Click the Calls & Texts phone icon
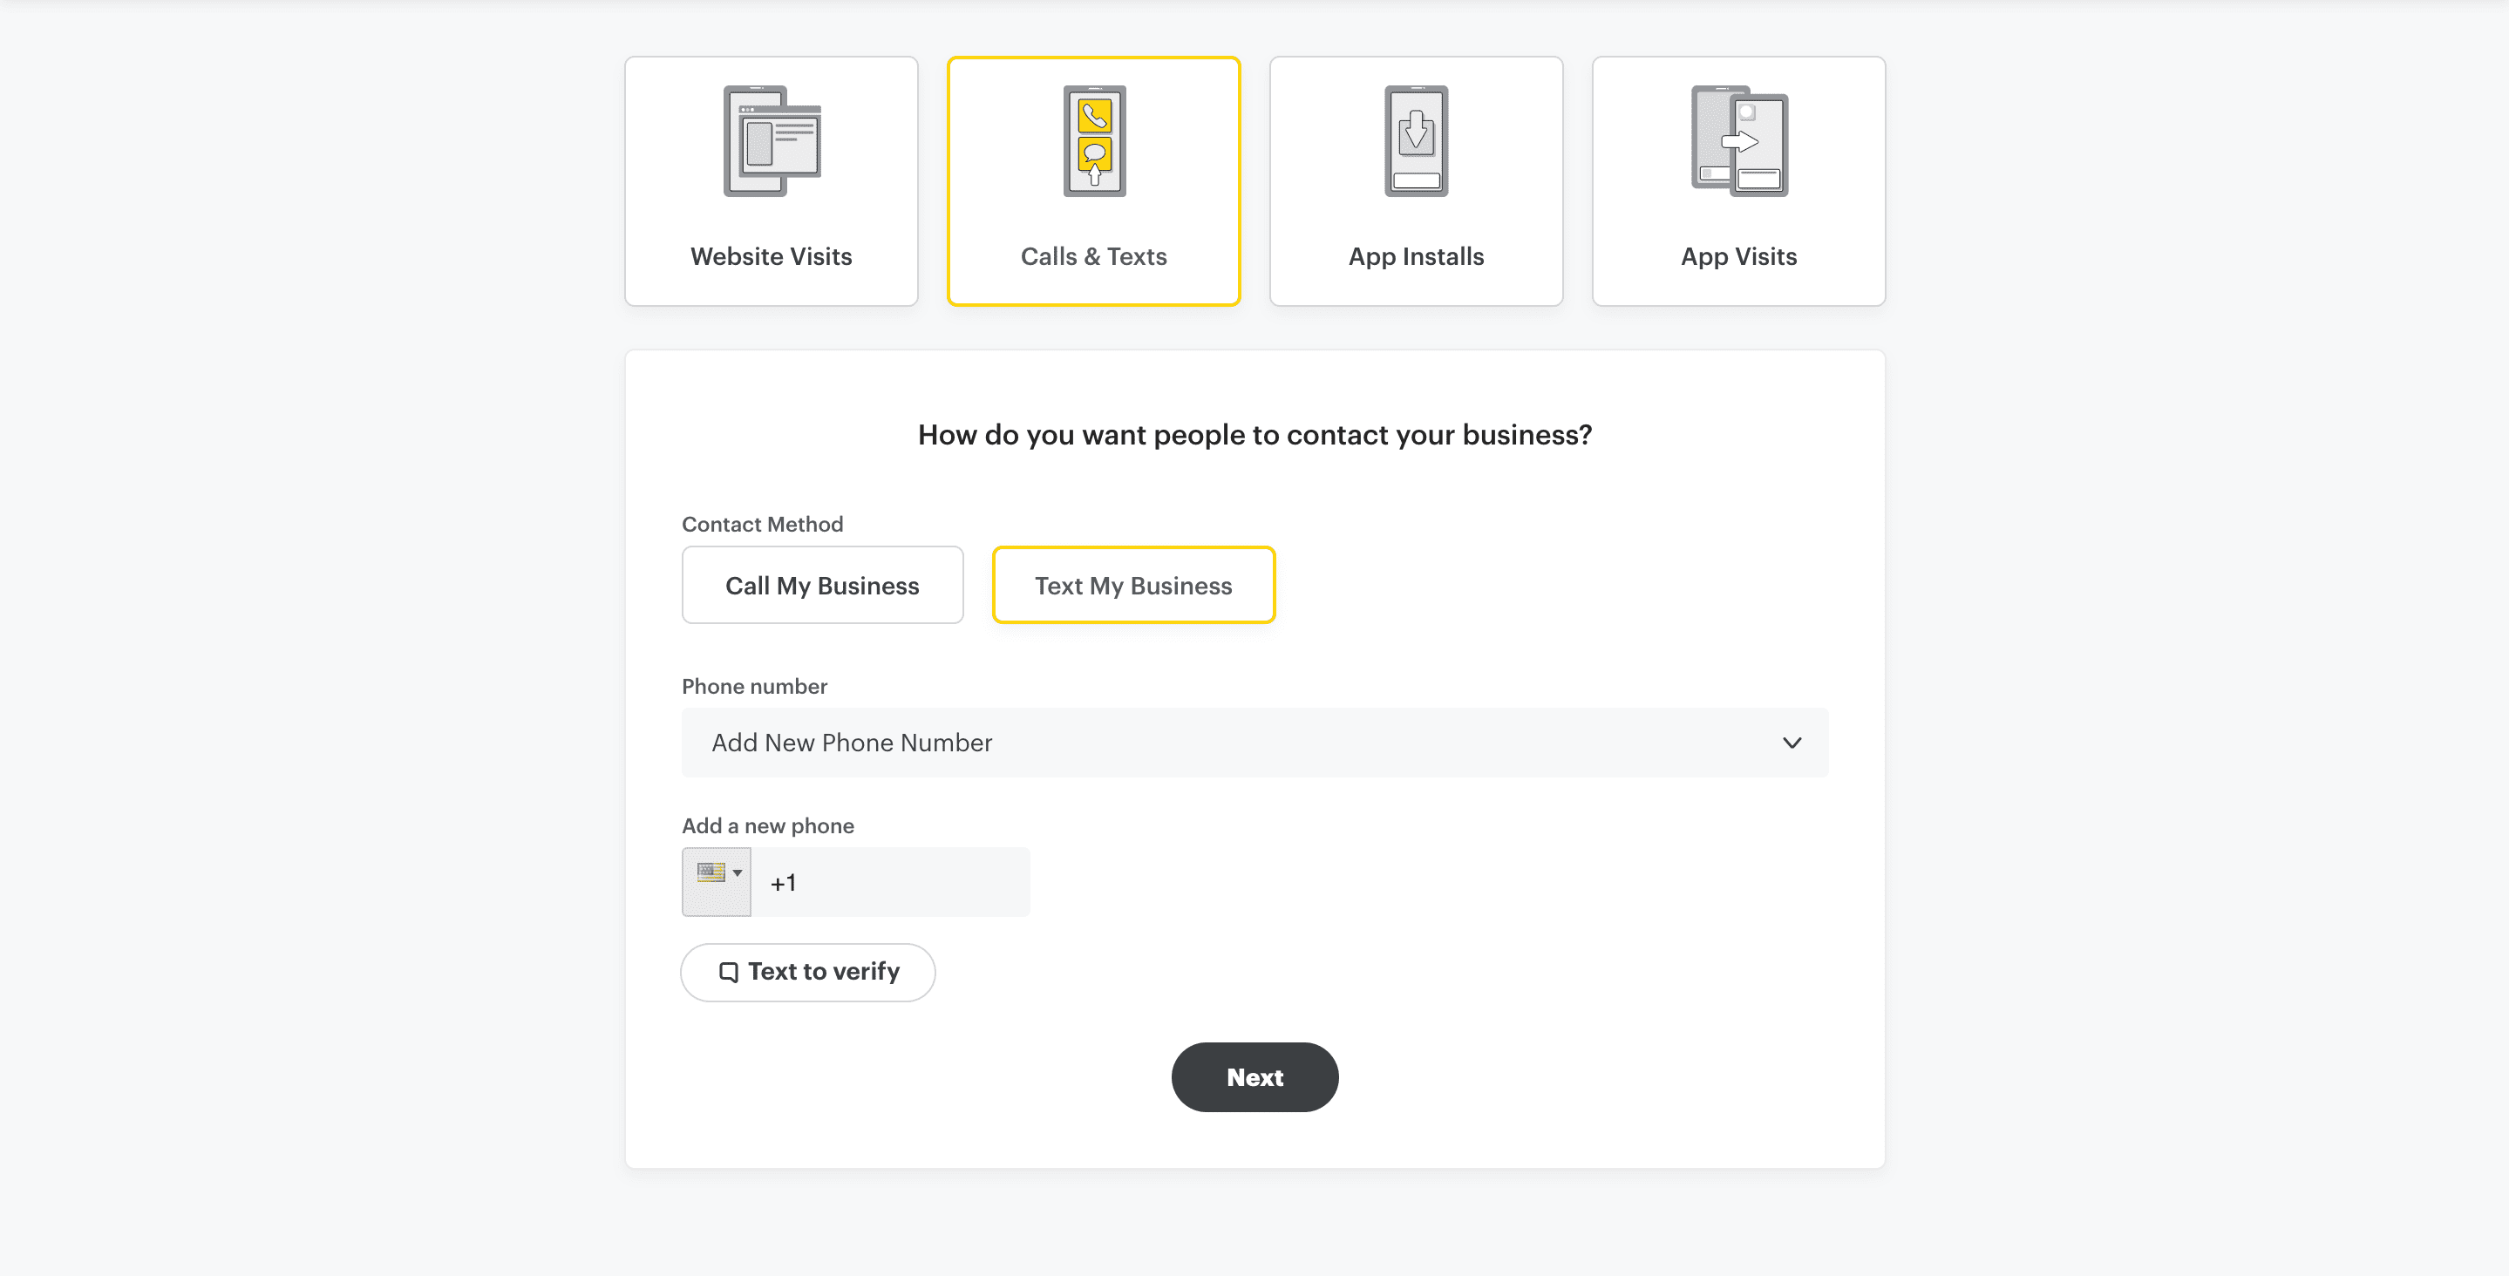This screenshot has width=2509, height=1276. (x=1094, y=141)
